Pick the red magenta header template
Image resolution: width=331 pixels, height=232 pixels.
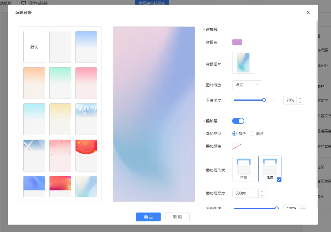pos(60,187)
